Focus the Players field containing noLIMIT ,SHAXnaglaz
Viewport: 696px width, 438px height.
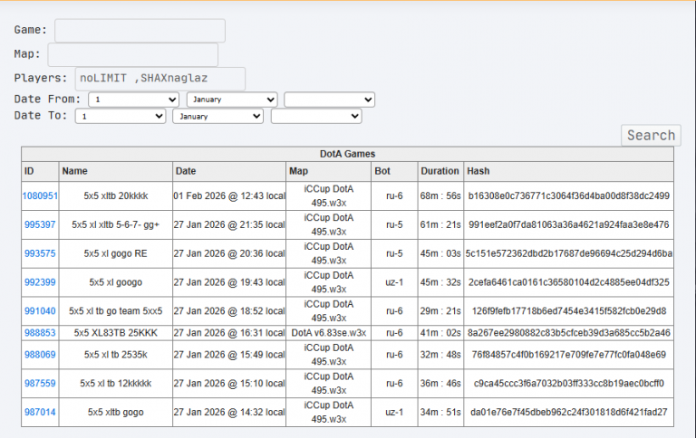click(x=160, y=79)
